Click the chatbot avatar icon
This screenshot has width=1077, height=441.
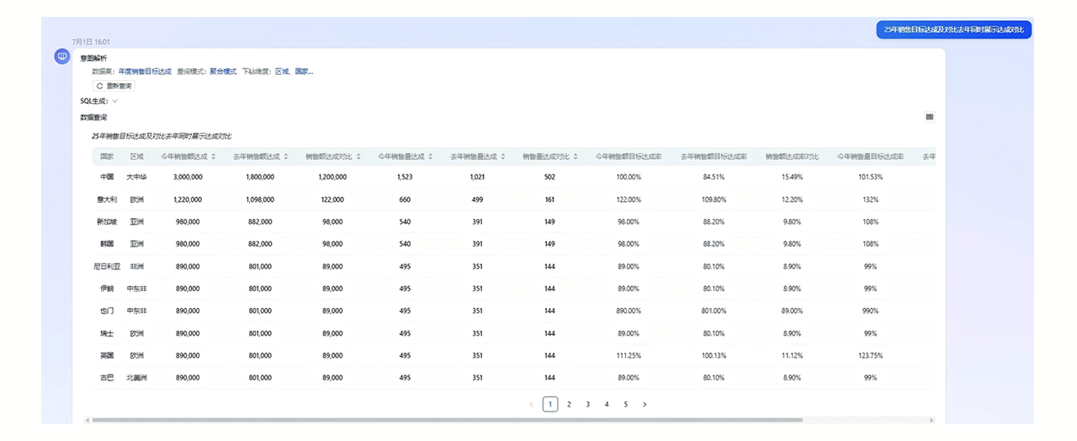click(61, 56)
